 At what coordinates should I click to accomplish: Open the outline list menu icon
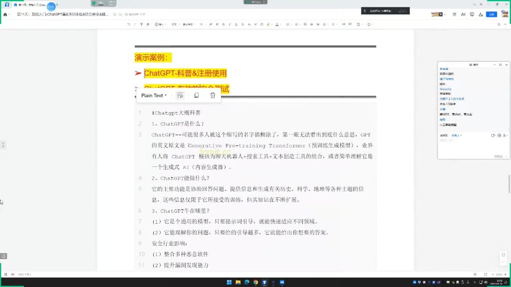point(454,14)
